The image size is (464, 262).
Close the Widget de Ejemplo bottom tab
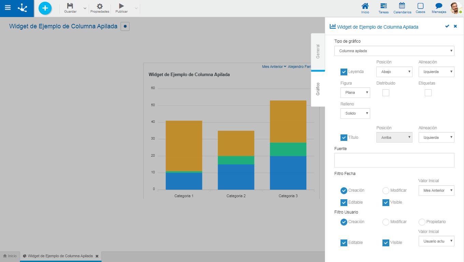coord(97,256)
